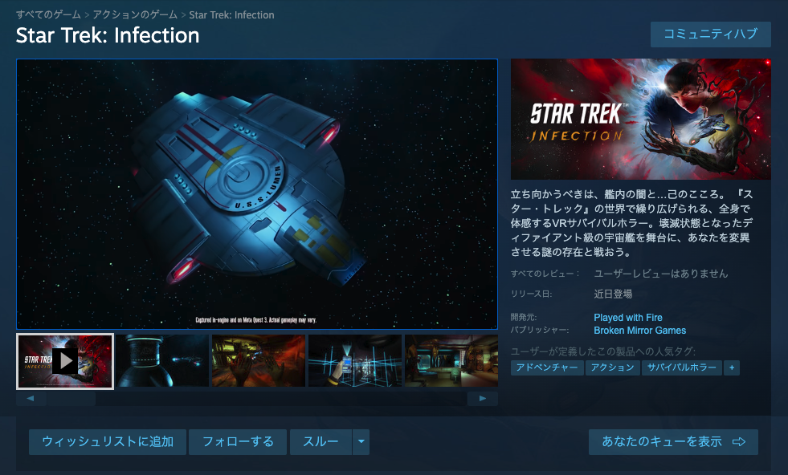Open the コミュニティハブ button
The height and width of the screenshot is (475, 788).
pos(711,35)
